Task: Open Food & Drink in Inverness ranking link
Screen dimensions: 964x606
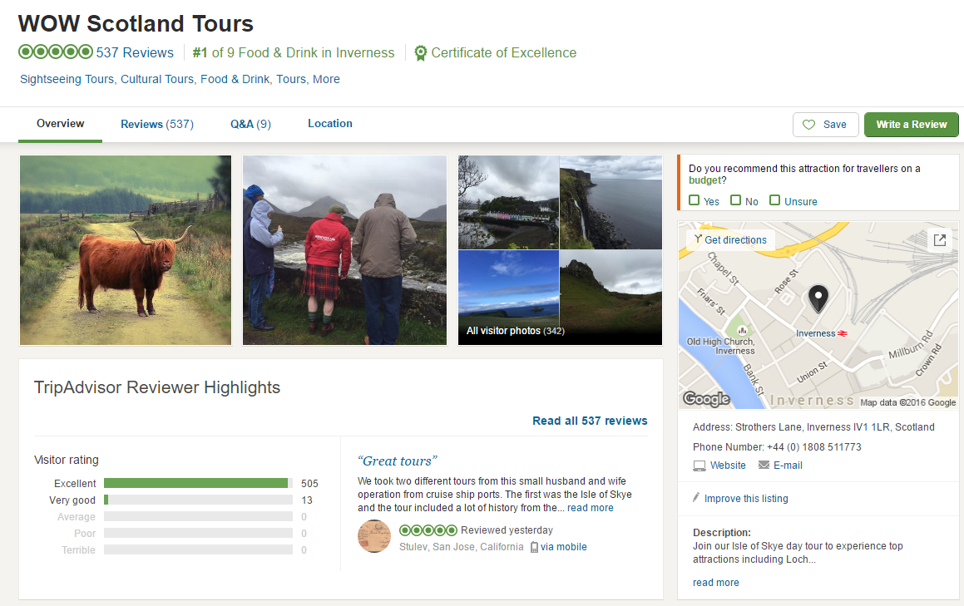Action: [294, 53]
